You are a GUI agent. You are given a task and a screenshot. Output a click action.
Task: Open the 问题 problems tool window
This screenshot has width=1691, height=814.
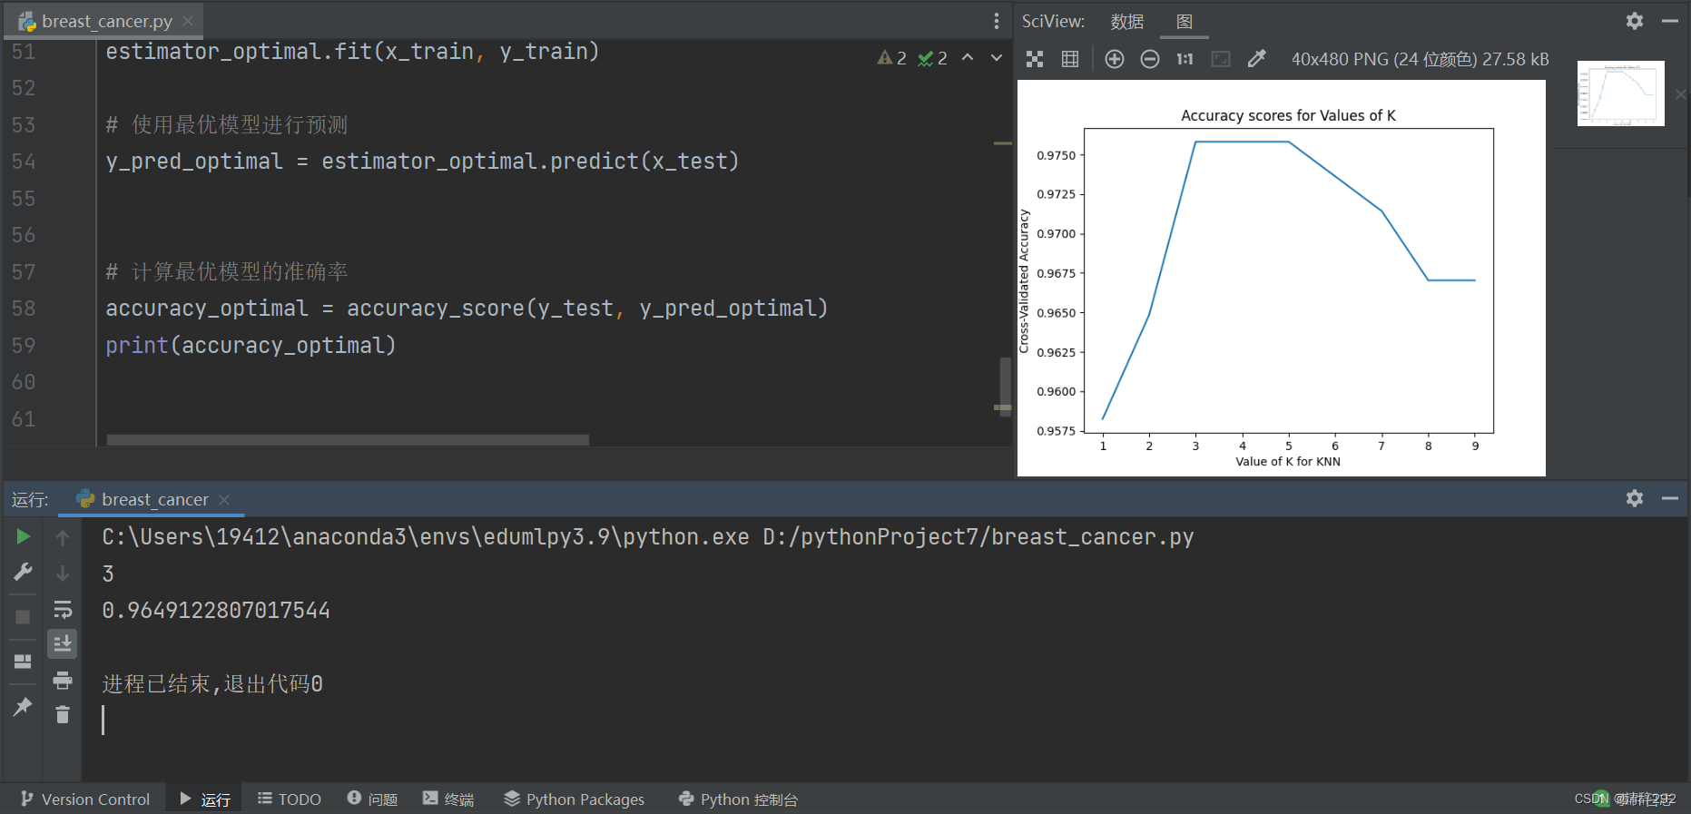(373, 799)
